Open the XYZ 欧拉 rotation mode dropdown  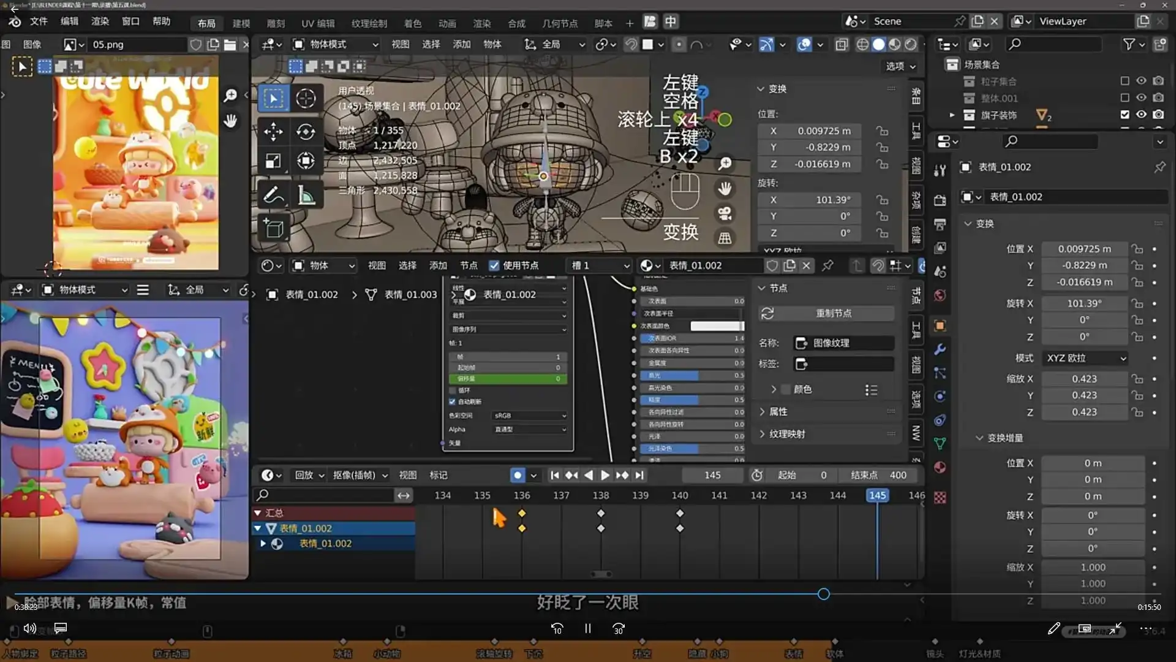[x=1085, y=358]
